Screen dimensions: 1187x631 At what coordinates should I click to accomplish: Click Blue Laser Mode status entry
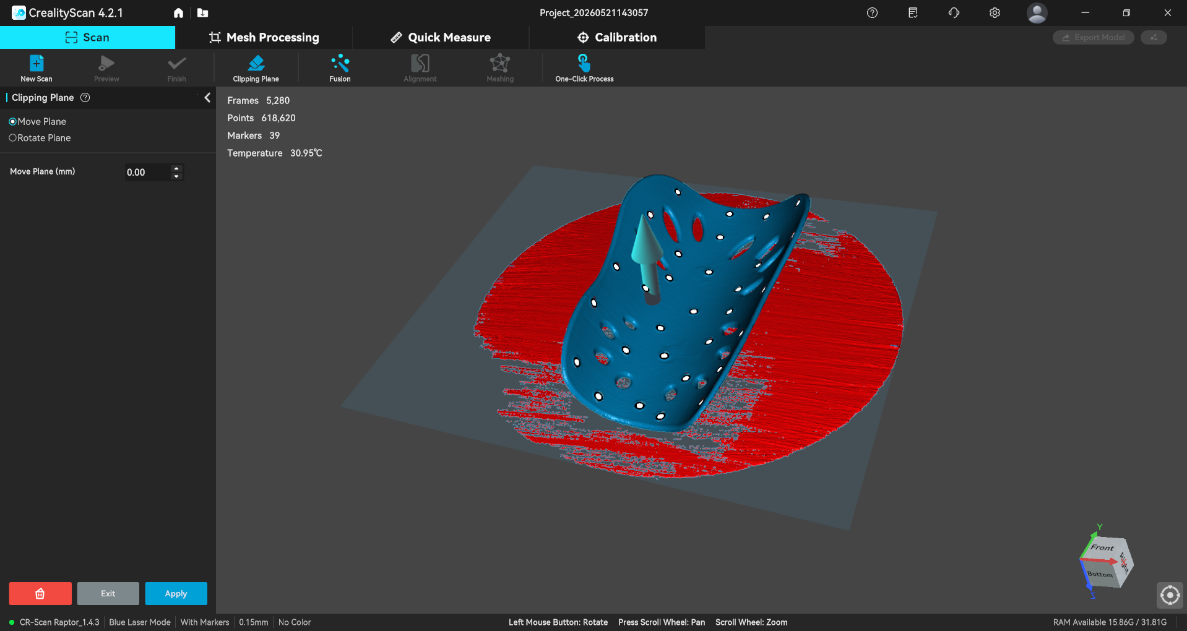[140, 622]
